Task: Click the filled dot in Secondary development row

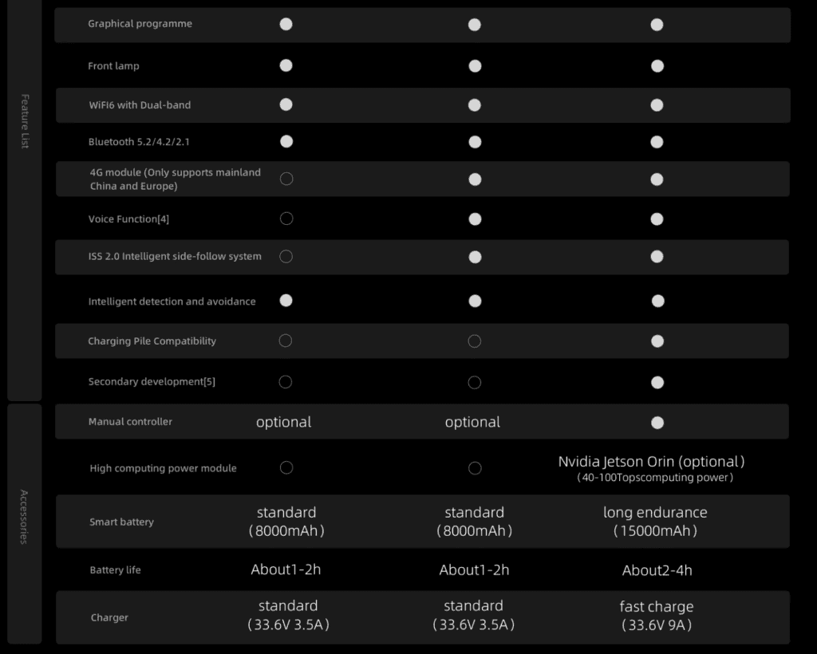Action: (x=657, y=382)
